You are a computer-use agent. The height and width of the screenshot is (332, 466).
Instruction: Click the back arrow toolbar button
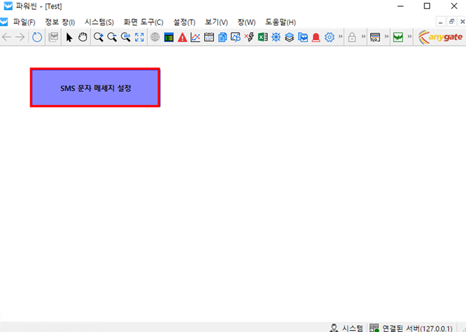point(7,37)
